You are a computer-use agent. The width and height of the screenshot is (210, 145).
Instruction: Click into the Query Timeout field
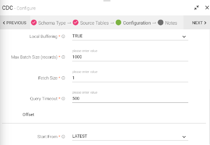[130, 99]
